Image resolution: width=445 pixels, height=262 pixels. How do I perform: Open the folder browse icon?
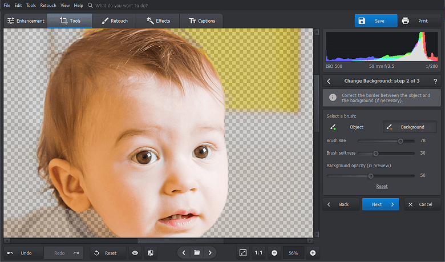(x=197, y=253)
